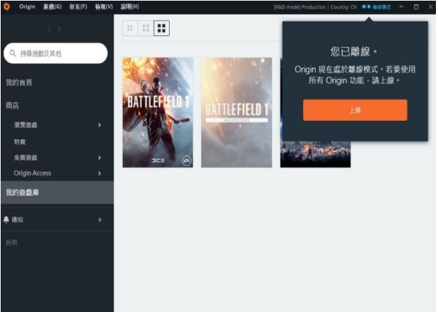Open the 檢視(V) menu

(104, 7)
